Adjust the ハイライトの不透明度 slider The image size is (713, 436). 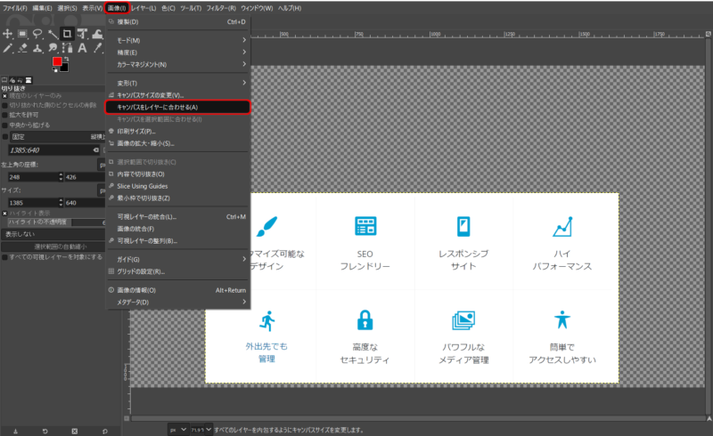click(x=57, y=222)
